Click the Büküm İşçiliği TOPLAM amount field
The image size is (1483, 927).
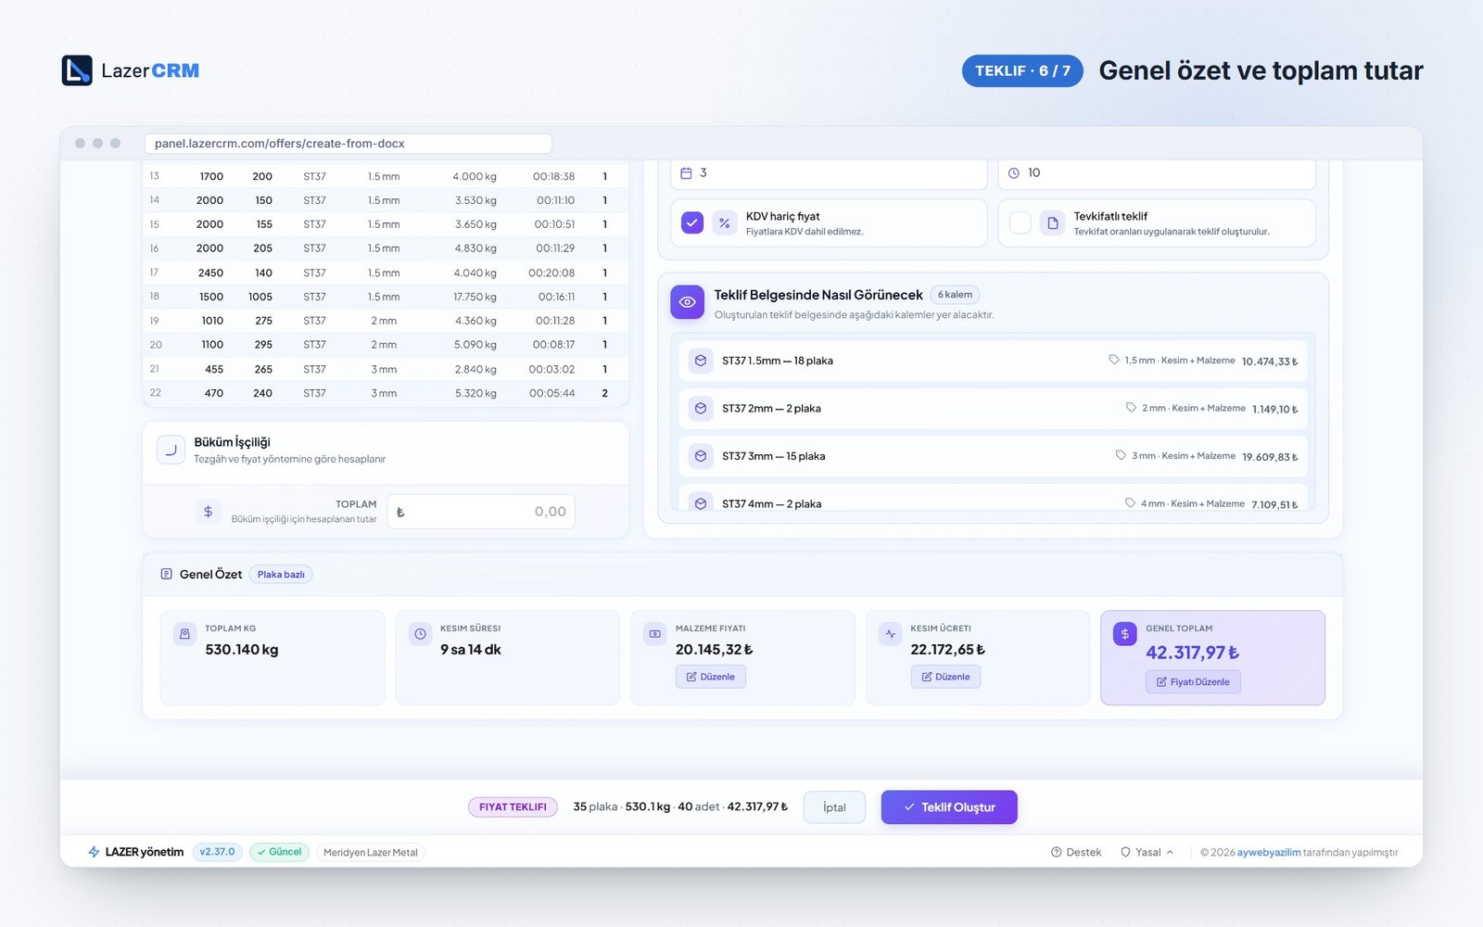481,512
